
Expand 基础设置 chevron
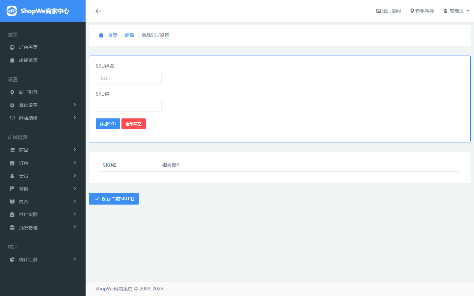coord(75,105)
